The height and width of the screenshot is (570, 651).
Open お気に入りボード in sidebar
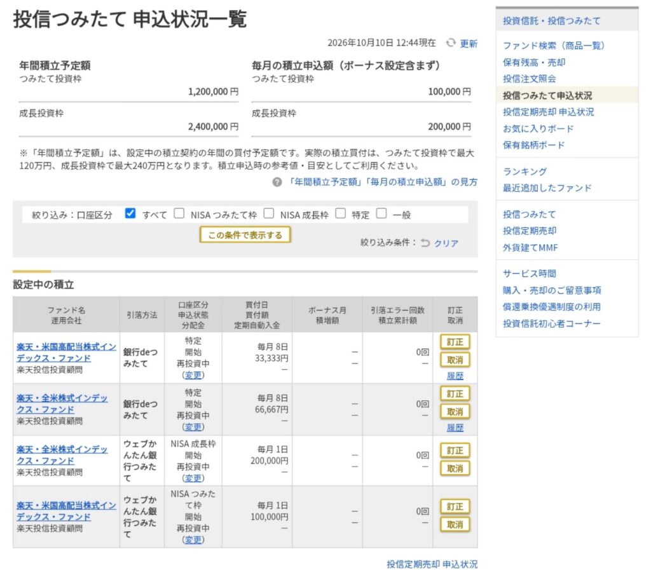538,128
